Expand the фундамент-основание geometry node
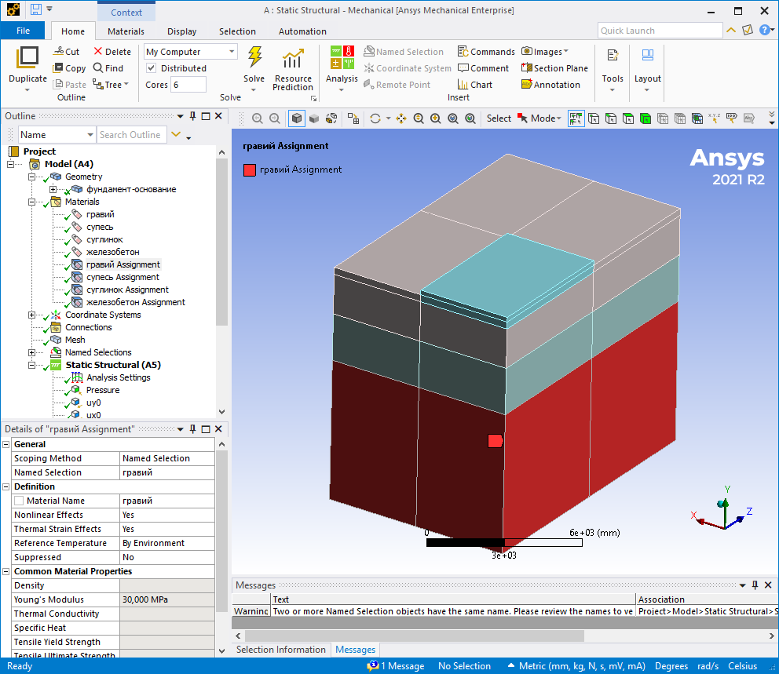 tap(53, 189)
